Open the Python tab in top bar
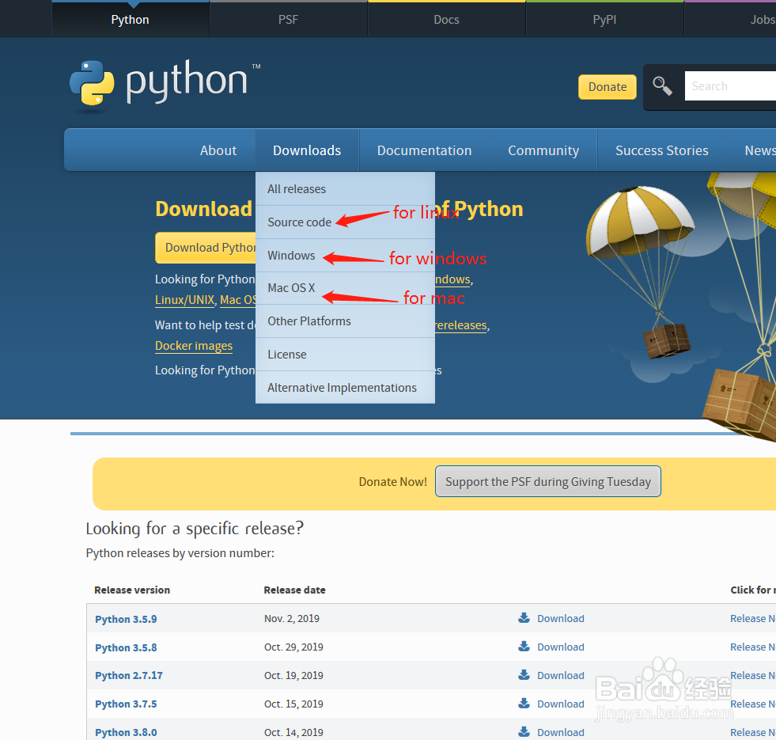Image resolution: width=776 pixels, height=740 pixels. pyautogui.click(x=131, y=19)
